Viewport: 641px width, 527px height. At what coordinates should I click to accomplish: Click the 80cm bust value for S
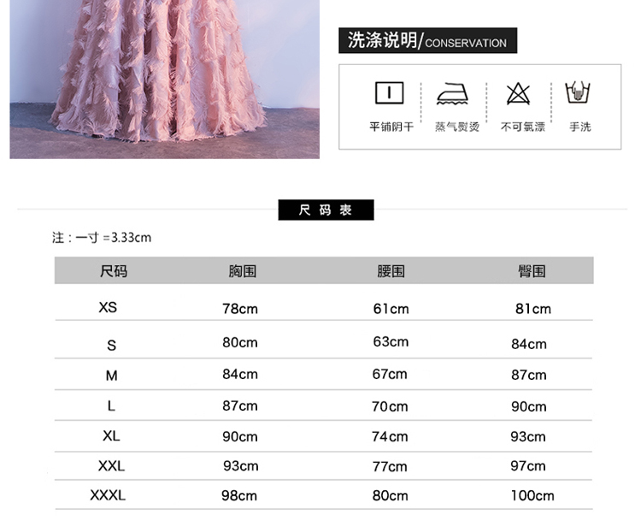240,342
